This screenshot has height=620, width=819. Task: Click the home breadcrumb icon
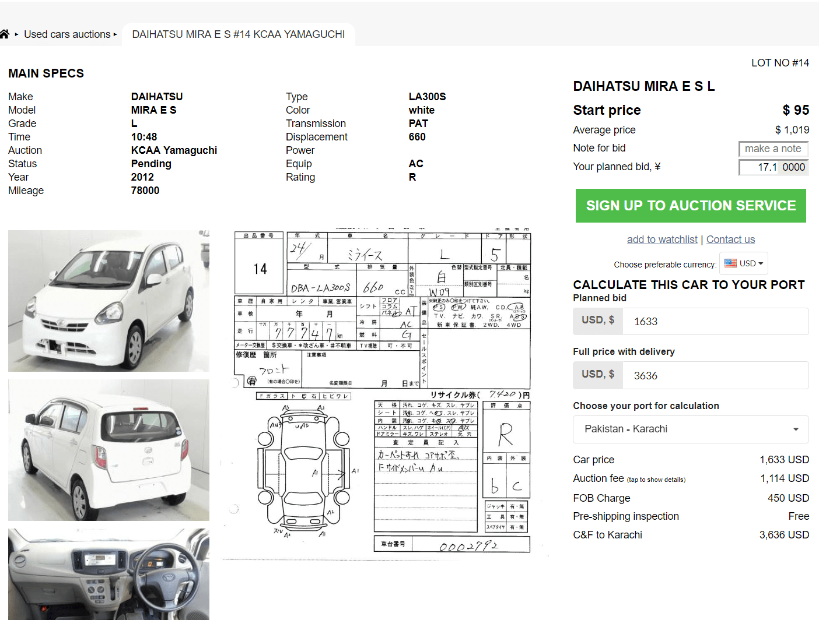[x=6, y=34]
